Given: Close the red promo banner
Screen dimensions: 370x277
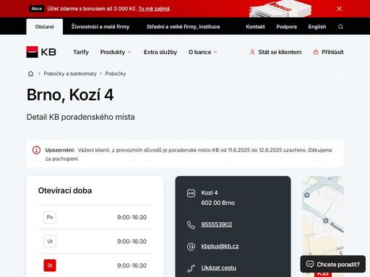Looking at the screenshot, I should point(339,9).
